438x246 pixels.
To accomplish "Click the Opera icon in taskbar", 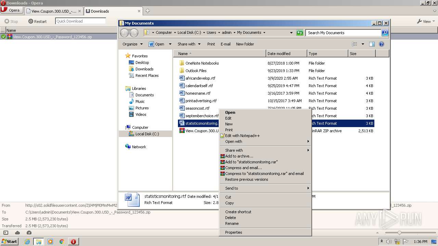I will 73,242.
